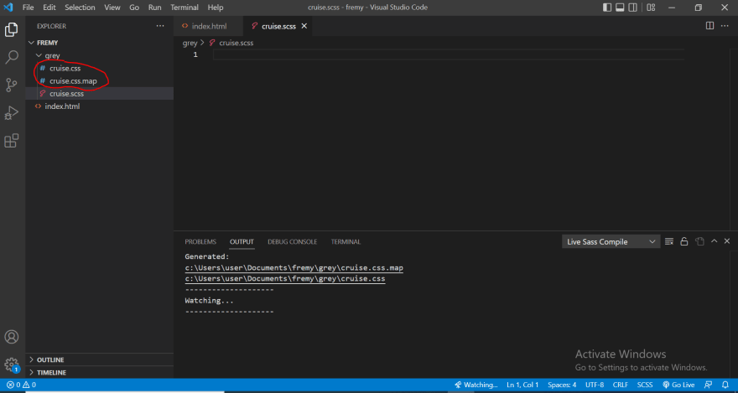Viewport: 738px width, 393px height.
Task: Toggle bottom panel layout icon
Action: [620, 8]
